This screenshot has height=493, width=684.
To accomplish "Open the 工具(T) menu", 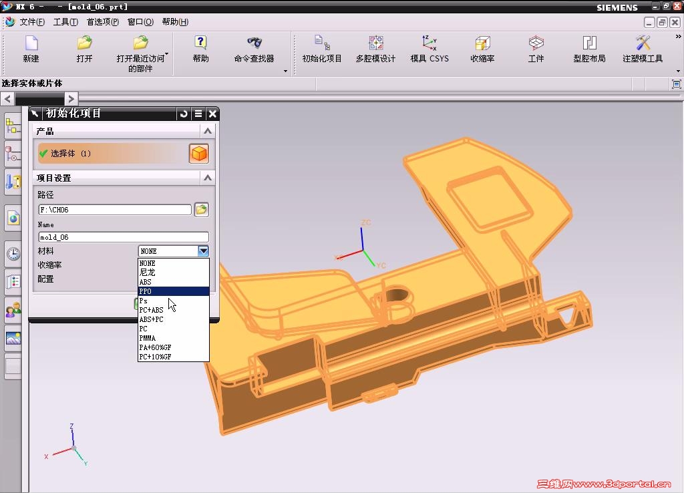I will [x=65, y=22].
